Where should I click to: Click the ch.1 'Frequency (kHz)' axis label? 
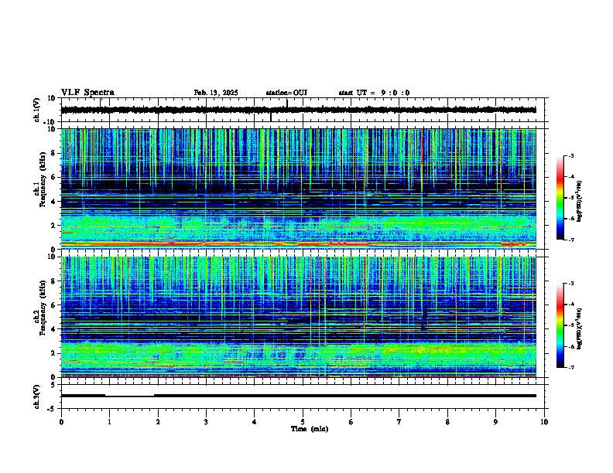[x=43, y=180]
